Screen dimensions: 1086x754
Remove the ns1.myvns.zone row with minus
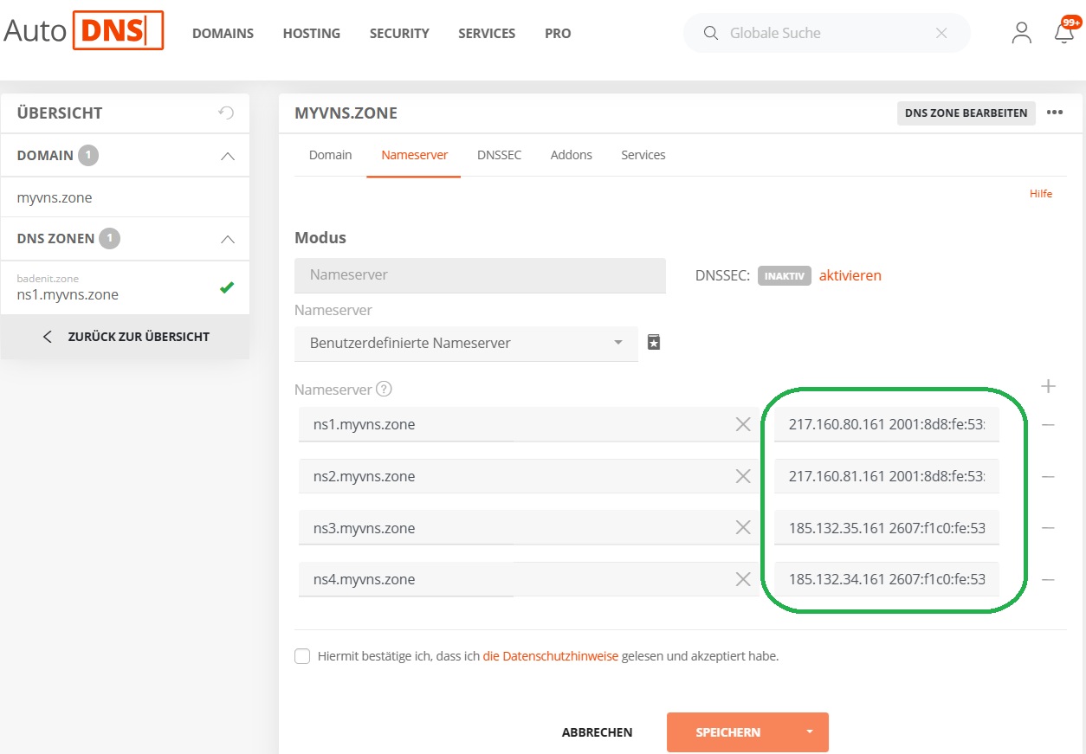1048,425
